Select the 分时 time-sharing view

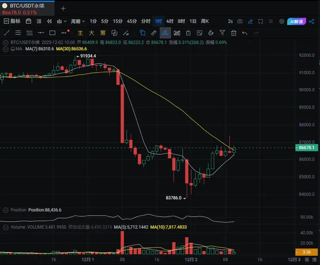click(x=146, y=21)
